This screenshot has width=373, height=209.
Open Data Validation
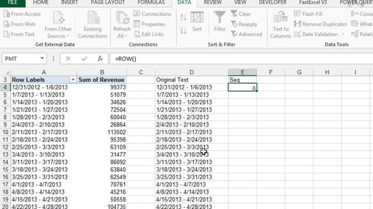point(316,34)
